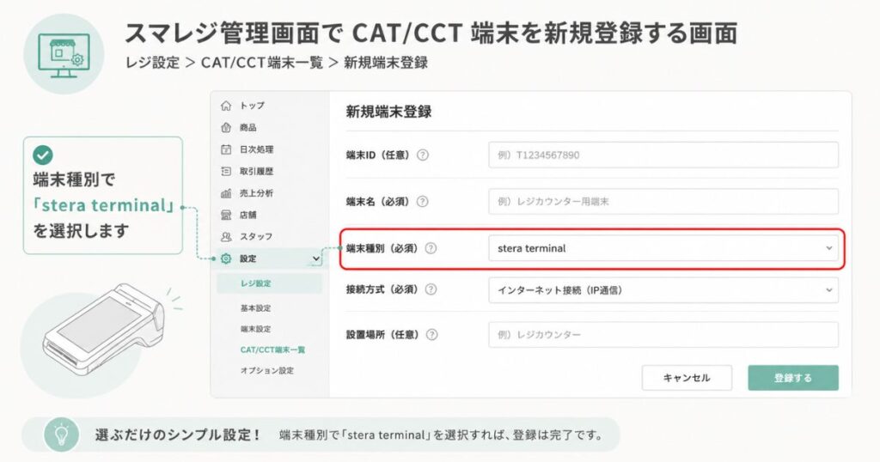The width and height of the screenshot is (880, 462).
Task: Click the help icon next to 端末名（必須）
Action: coord(423,201)
